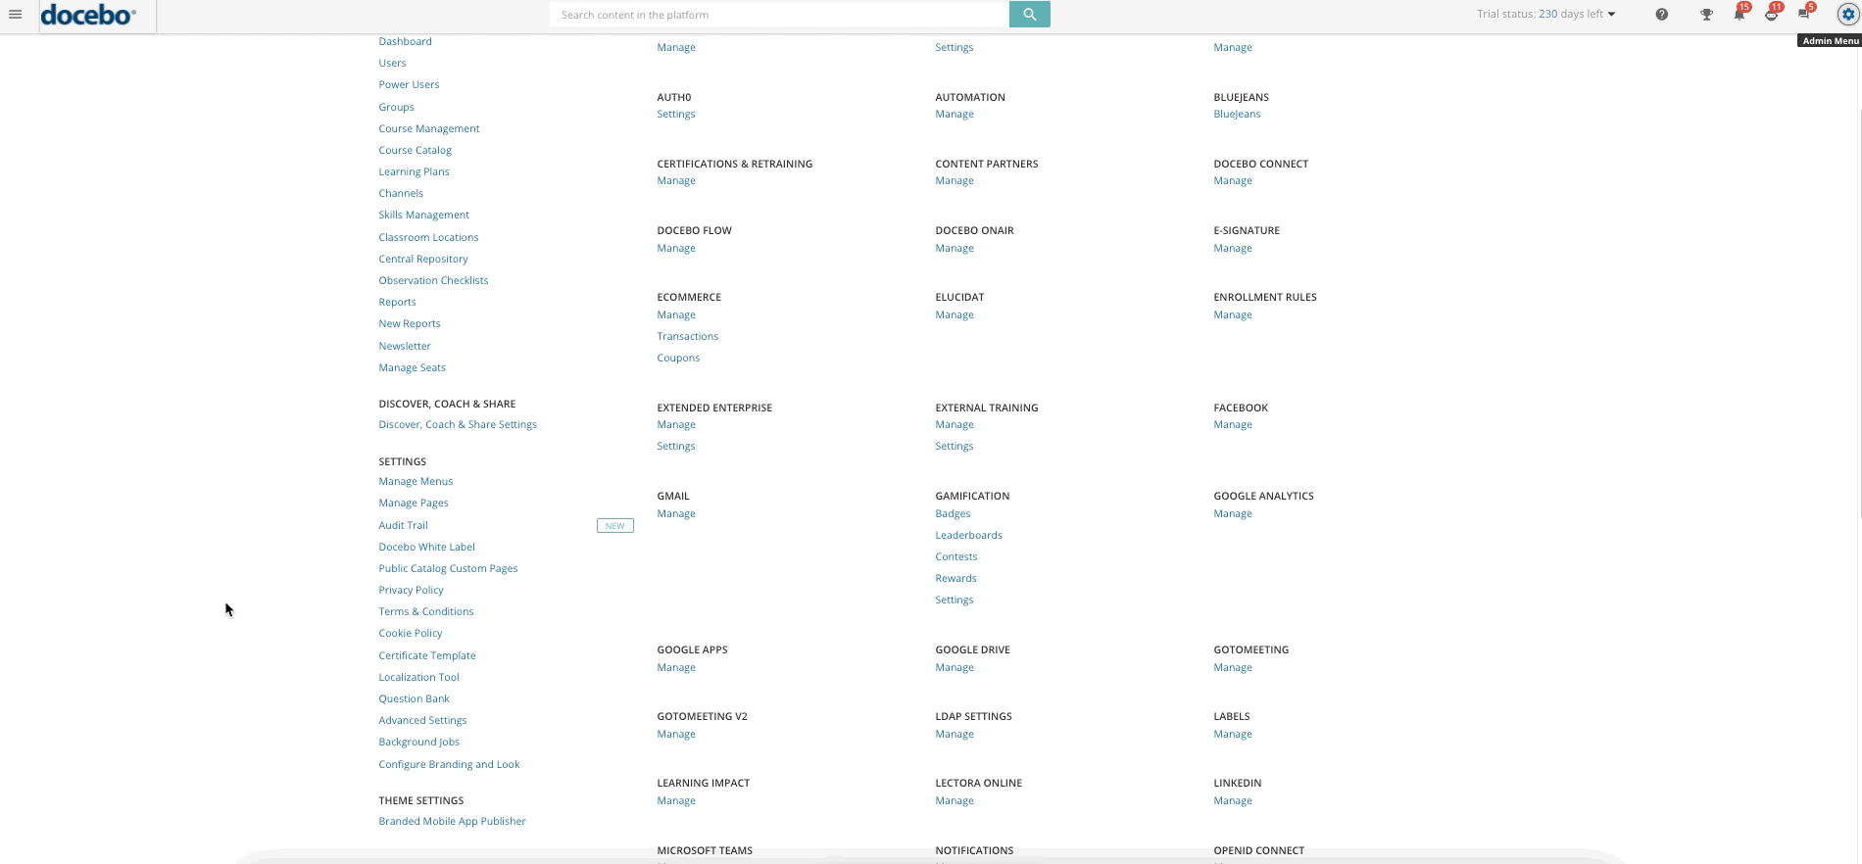Open Newsletter page
Screen dimensions: 1862x864
[405, 346]
